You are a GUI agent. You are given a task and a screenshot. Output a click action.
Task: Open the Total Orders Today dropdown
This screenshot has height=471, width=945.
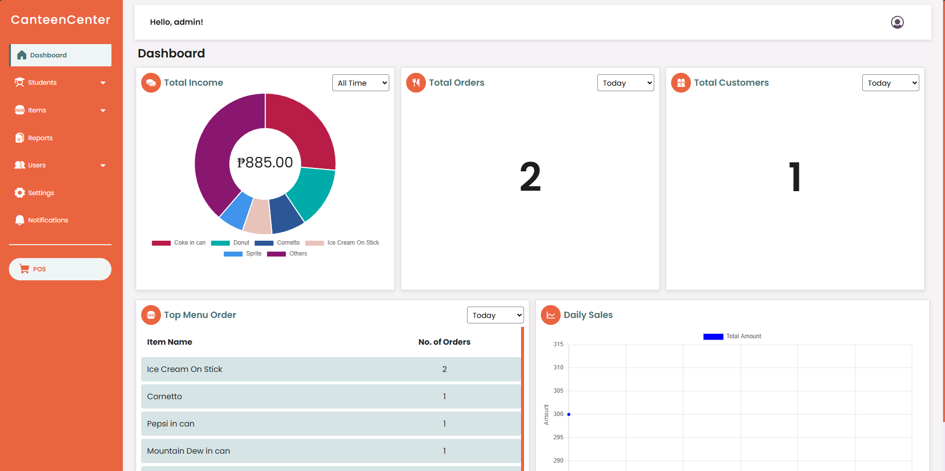point(626,83)
